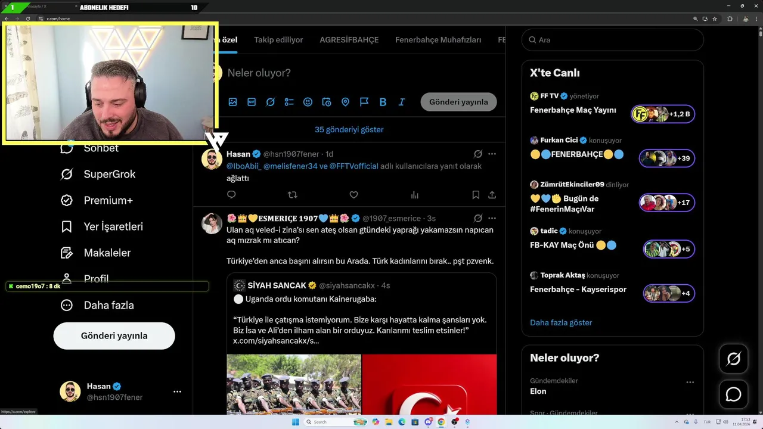
Task: Like Hasan's 'ağlattı' post
Action: click(x=353, y=195)
